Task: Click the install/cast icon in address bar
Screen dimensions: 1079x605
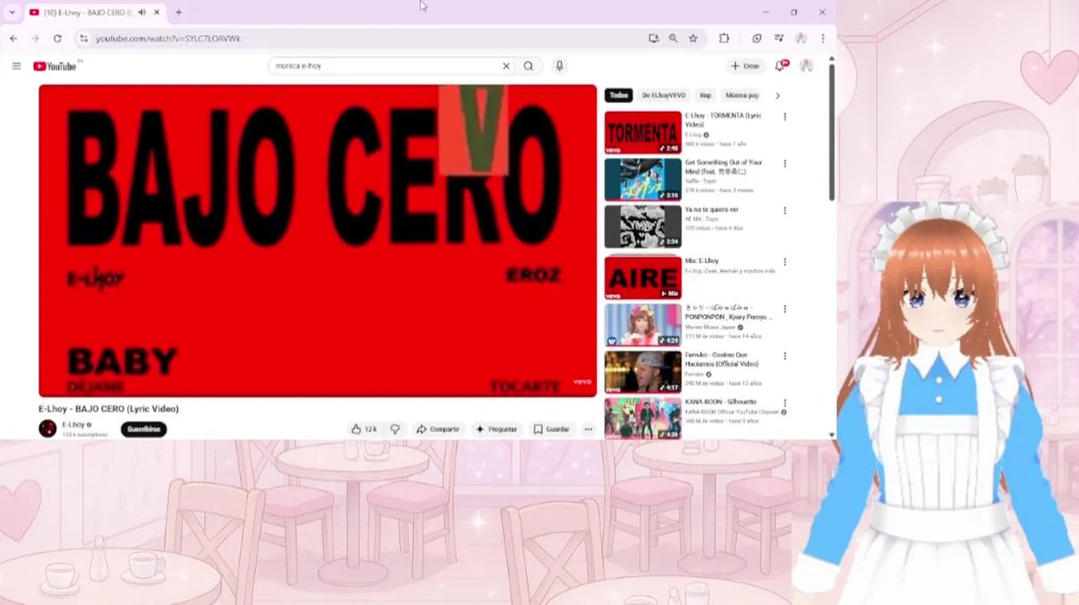Action: [x=653, y=38]
